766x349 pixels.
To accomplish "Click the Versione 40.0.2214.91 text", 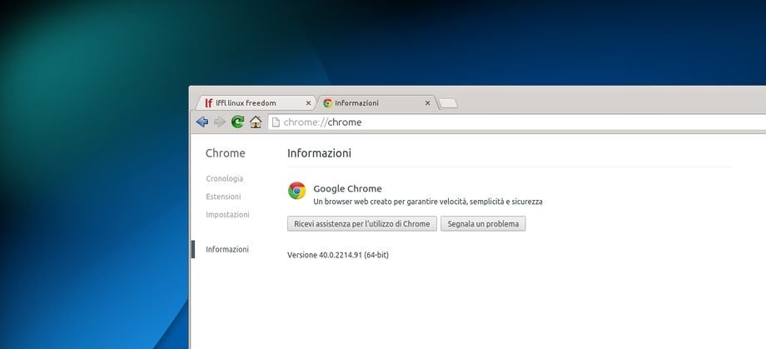I will coord(337,255).
